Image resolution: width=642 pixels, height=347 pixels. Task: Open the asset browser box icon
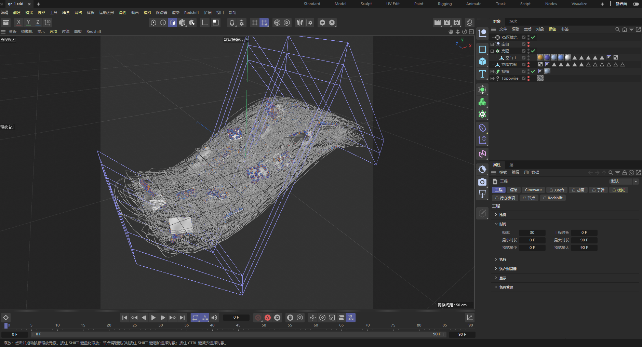click(6, 23)
